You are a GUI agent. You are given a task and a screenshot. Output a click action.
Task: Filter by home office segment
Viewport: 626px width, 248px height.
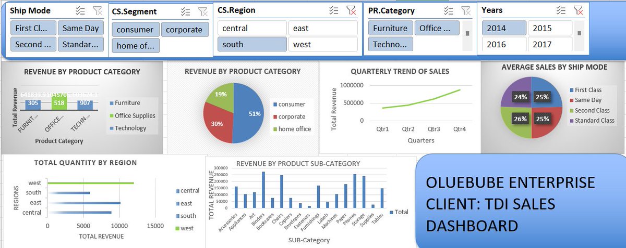coord(135,46)
